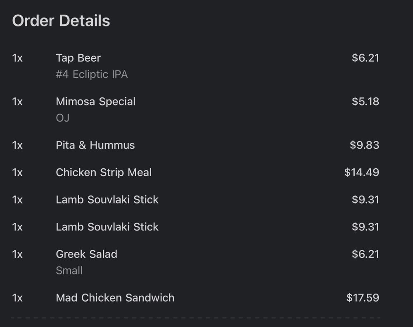Screen dimensions: 413x327
Task: Select the first Lamb Souvlaki Stick entry
Action: point(107,200)
